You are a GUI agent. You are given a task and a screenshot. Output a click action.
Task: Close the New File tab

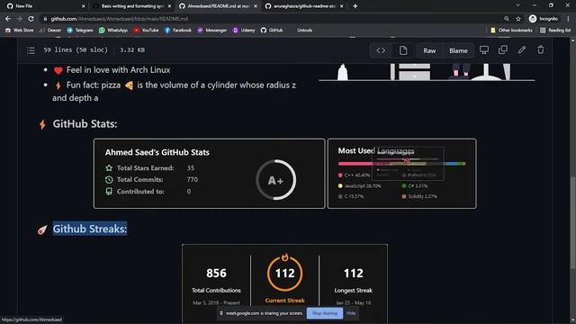coord(83,6)
